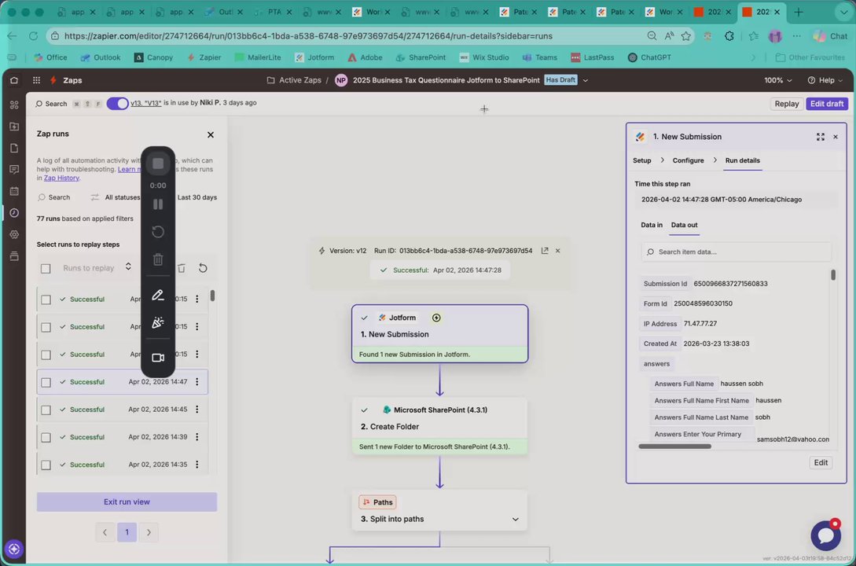Open more options for Apr 02, 2026 14:39 run
This screenshot has width=856, height=566.
[197, 437]
